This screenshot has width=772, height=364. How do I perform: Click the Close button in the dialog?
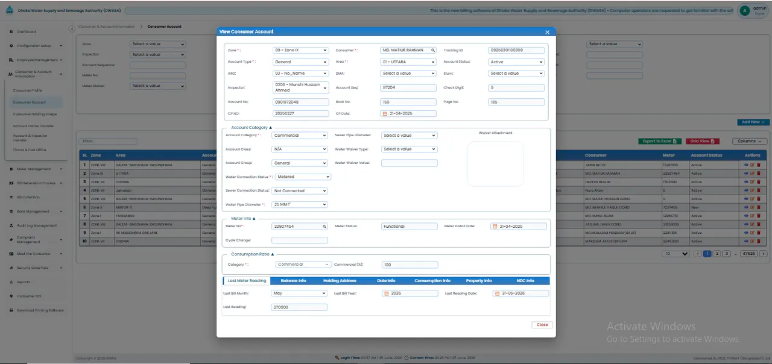point(542,325)
